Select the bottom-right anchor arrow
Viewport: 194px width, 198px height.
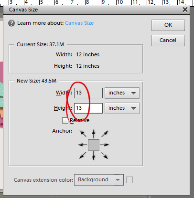click(x=105, y=156)
